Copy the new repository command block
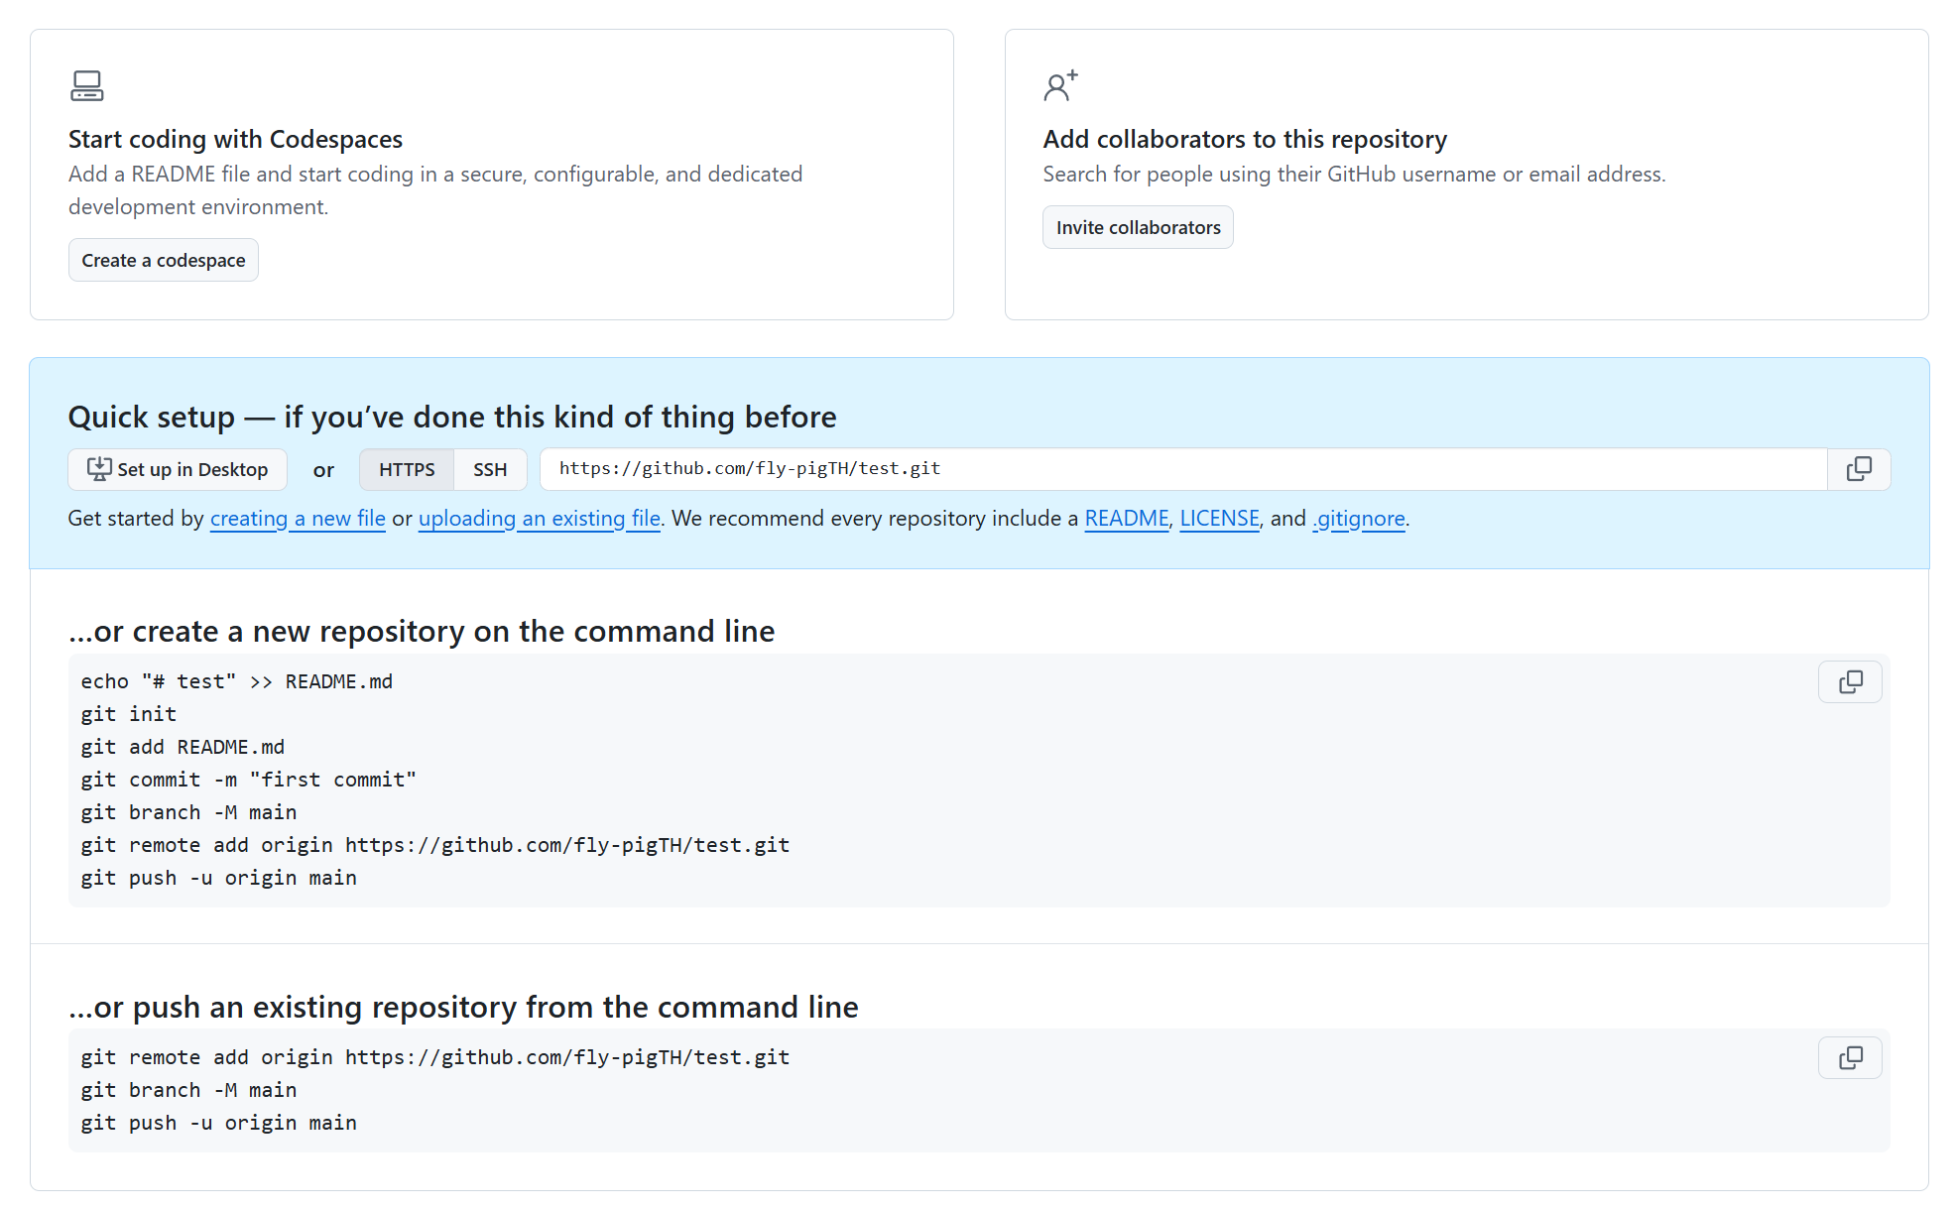The height and width of the screenshot is (1209, 1957). [x=1850, y=682]
